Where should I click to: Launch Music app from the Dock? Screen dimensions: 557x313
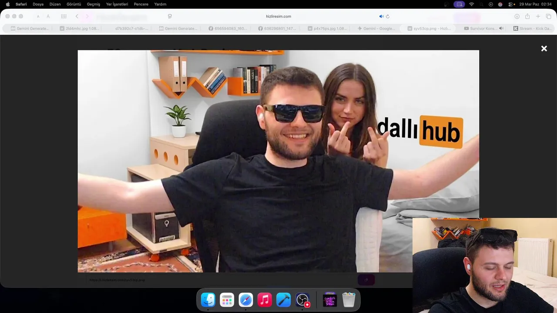(x=265, y=300)
